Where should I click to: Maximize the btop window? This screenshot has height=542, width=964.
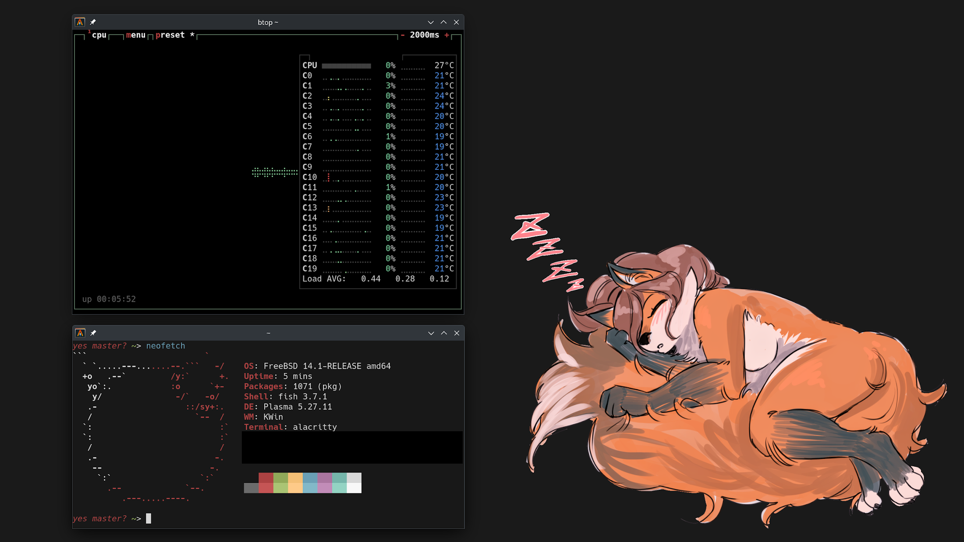(443, 22)
